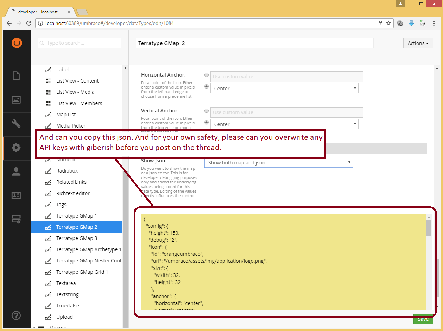
Task: Open Chrome's three-dot menu
Action: pos(435,23)
